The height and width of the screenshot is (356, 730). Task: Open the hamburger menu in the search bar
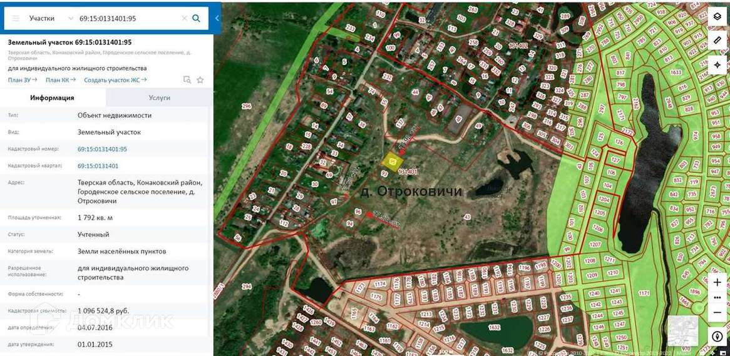(x=16, y=18)
